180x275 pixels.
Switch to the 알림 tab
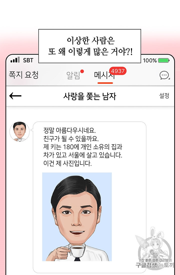[x=73, y=76]
